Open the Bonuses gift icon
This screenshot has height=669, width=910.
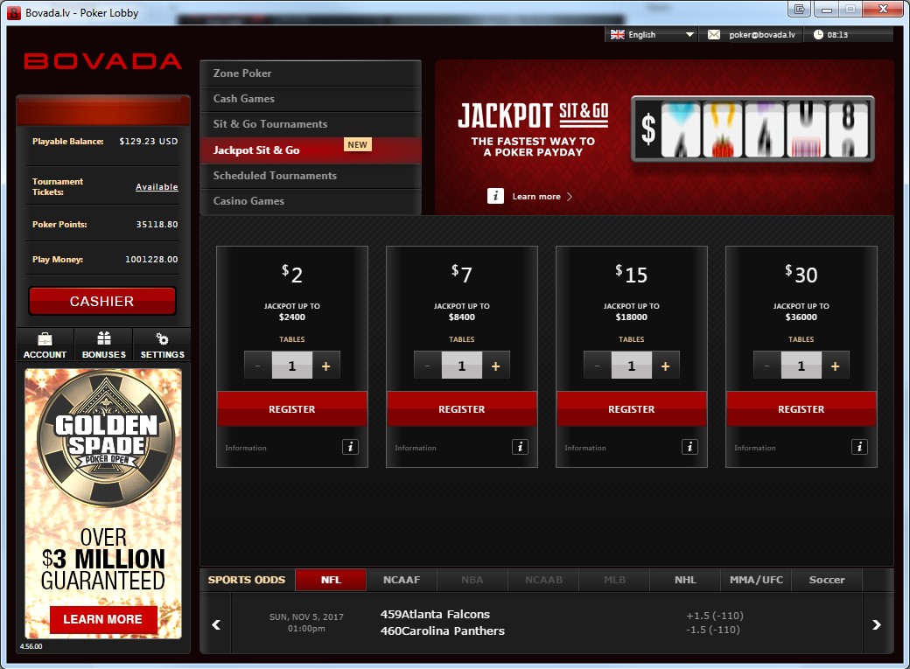(x=104, y=338)
